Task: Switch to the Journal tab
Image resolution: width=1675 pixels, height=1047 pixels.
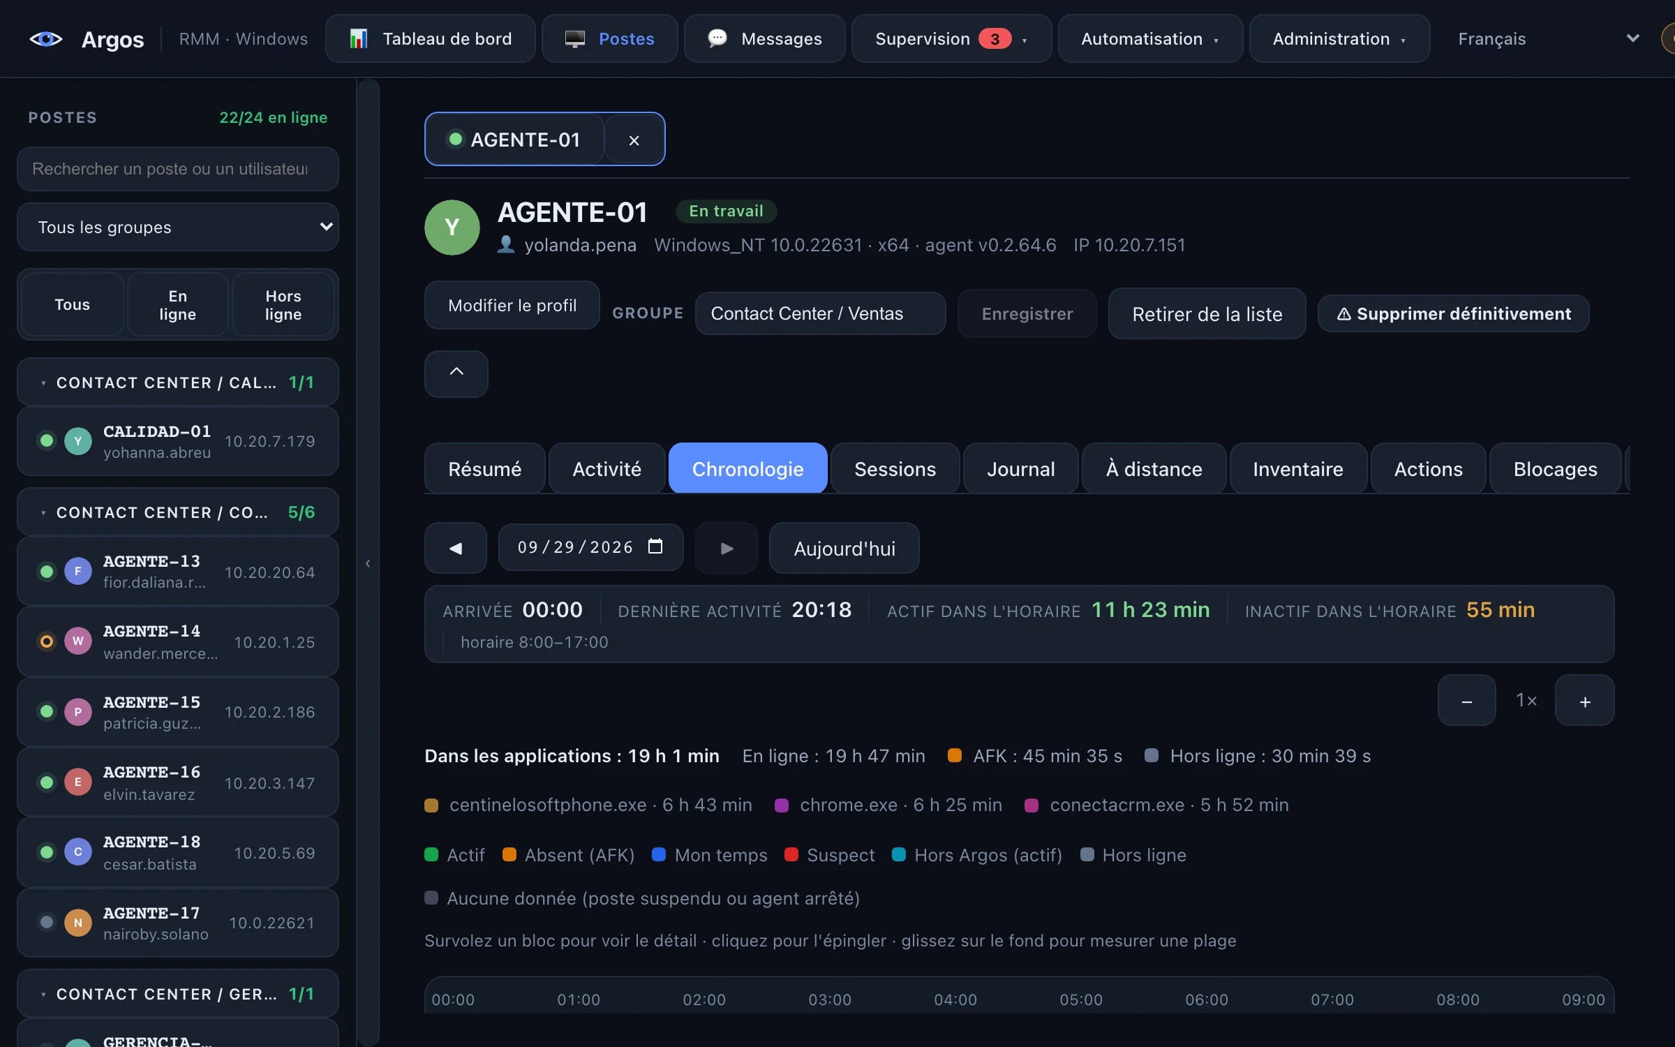Action: [1020, 469]
